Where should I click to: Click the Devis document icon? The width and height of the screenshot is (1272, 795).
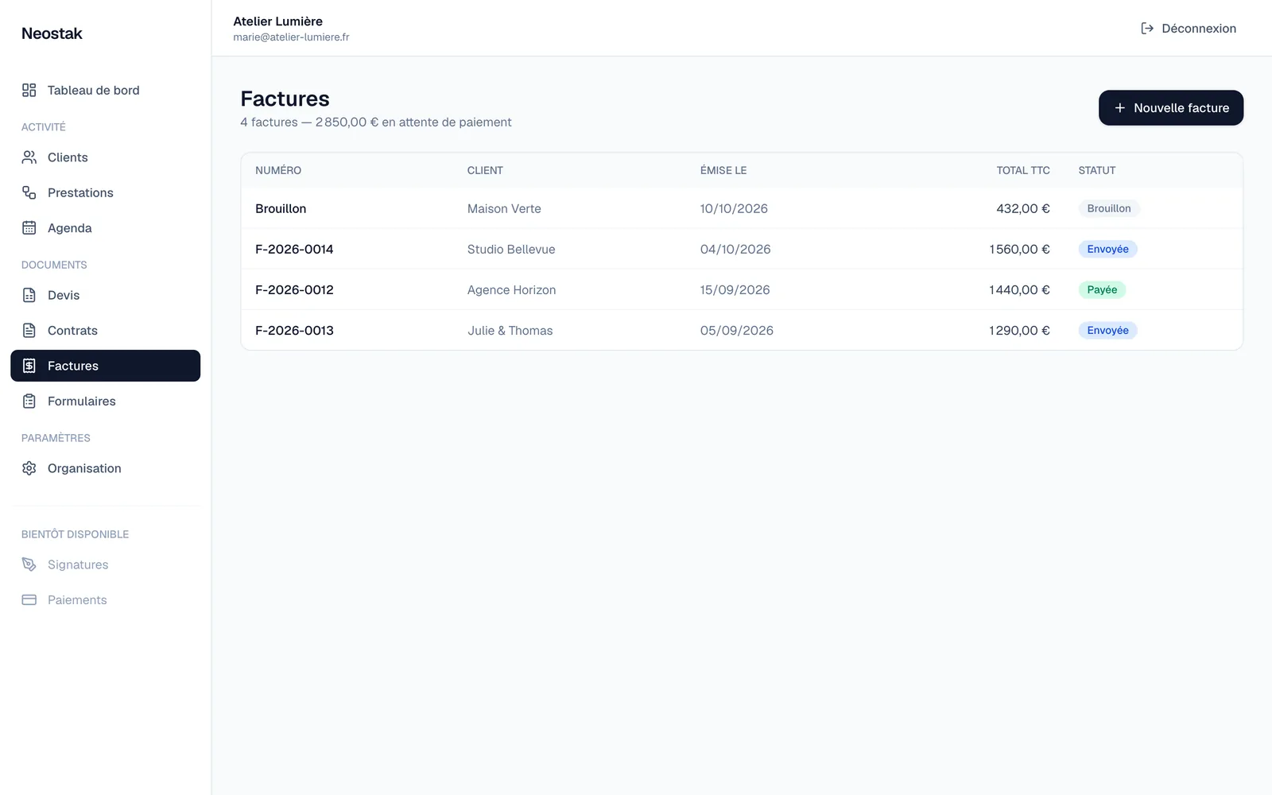point(29,295)
